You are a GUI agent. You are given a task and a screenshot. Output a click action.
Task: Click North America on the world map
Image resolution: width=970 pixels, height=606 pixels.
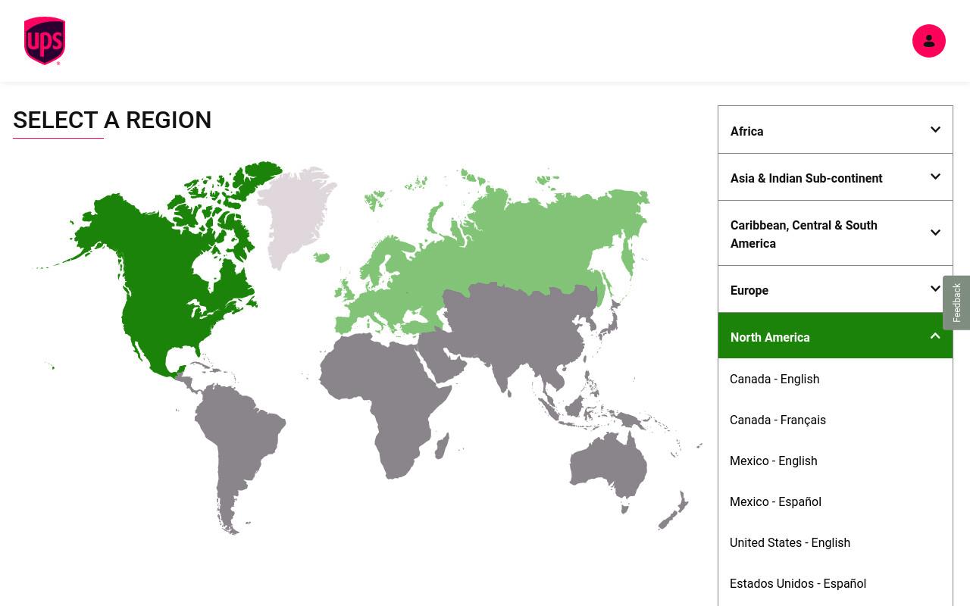[167, 288]
